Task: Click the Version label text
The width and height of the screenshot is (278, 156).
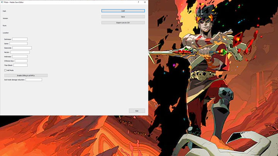Action: [5, 18]
